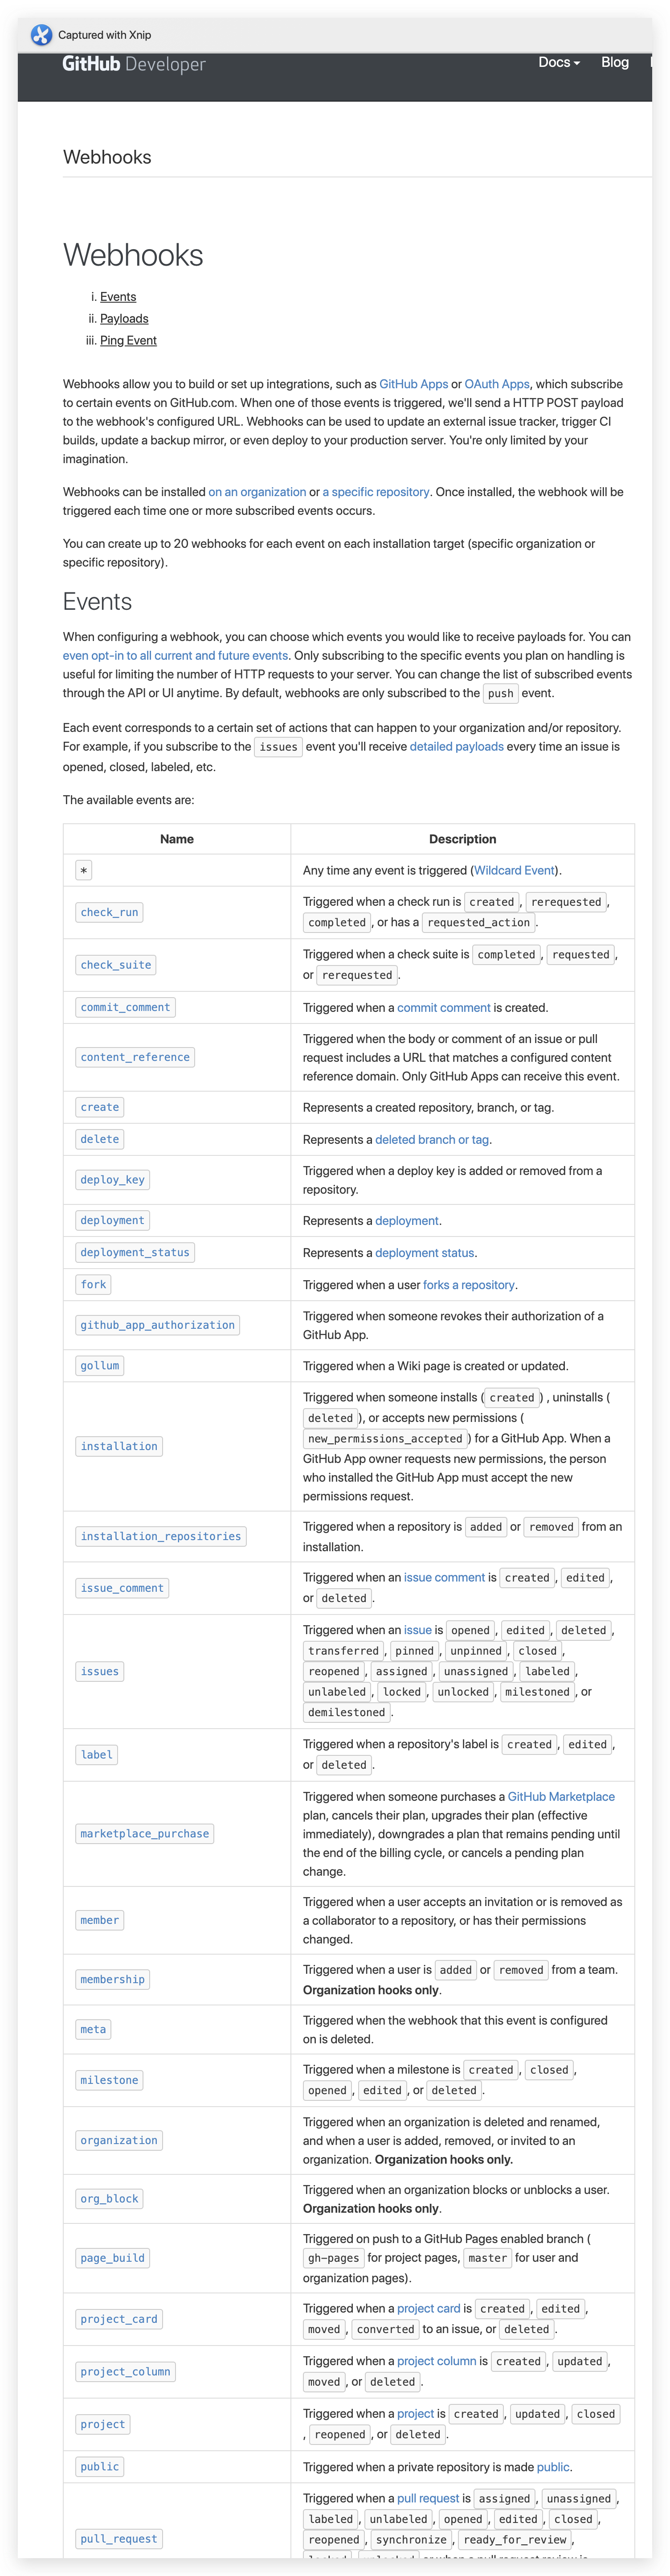Open the Blog menu item
The width and height of the screenshot is (670, 2576).
point(615,62)
